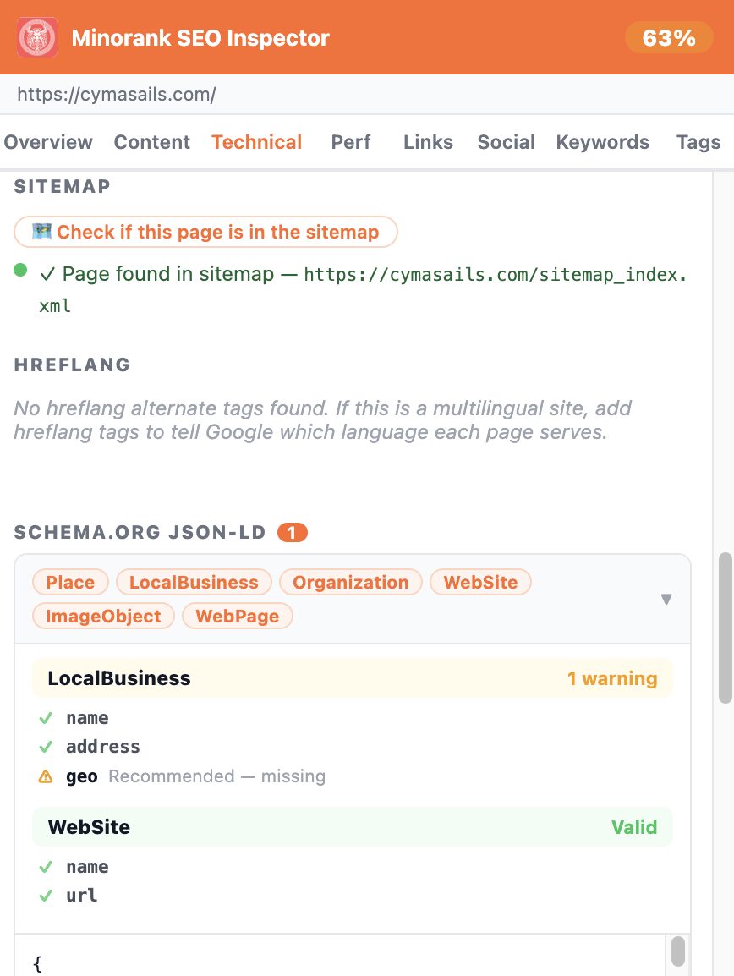
Task: Click the JSON code block scrollbar thumb
Action: [678, 951]
